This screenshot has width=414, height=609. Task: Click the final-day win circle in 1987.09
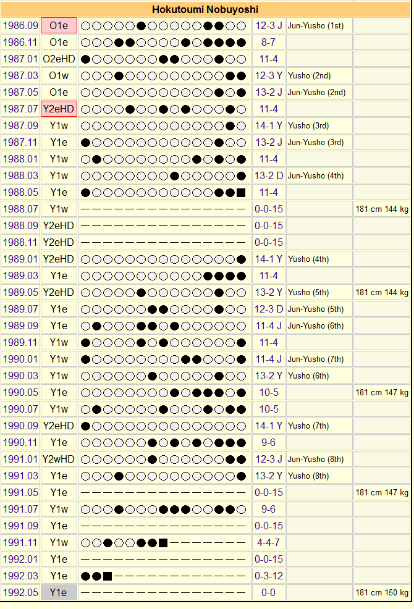tap(242, 126)
